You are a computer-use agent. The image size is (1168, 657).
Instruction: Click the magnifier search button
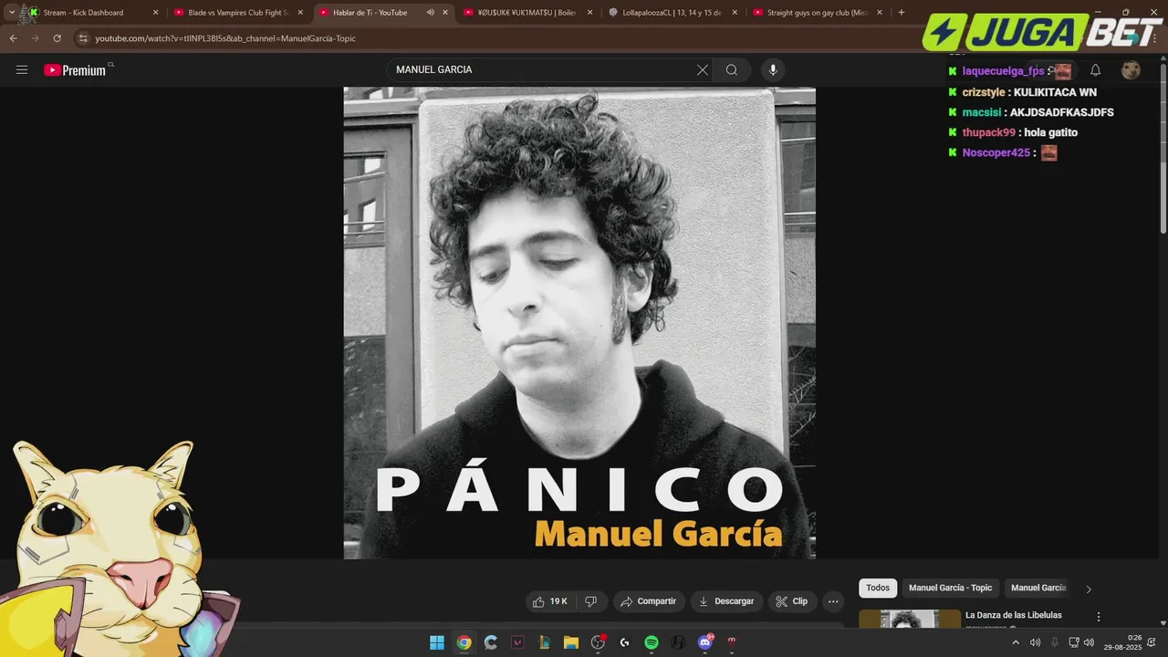click(x=732, y=70)
